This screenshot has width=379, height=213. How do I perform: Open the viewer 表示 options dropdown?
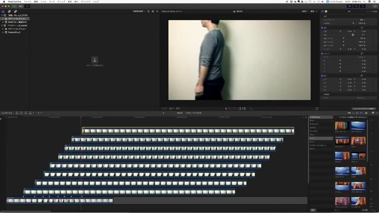313,11
